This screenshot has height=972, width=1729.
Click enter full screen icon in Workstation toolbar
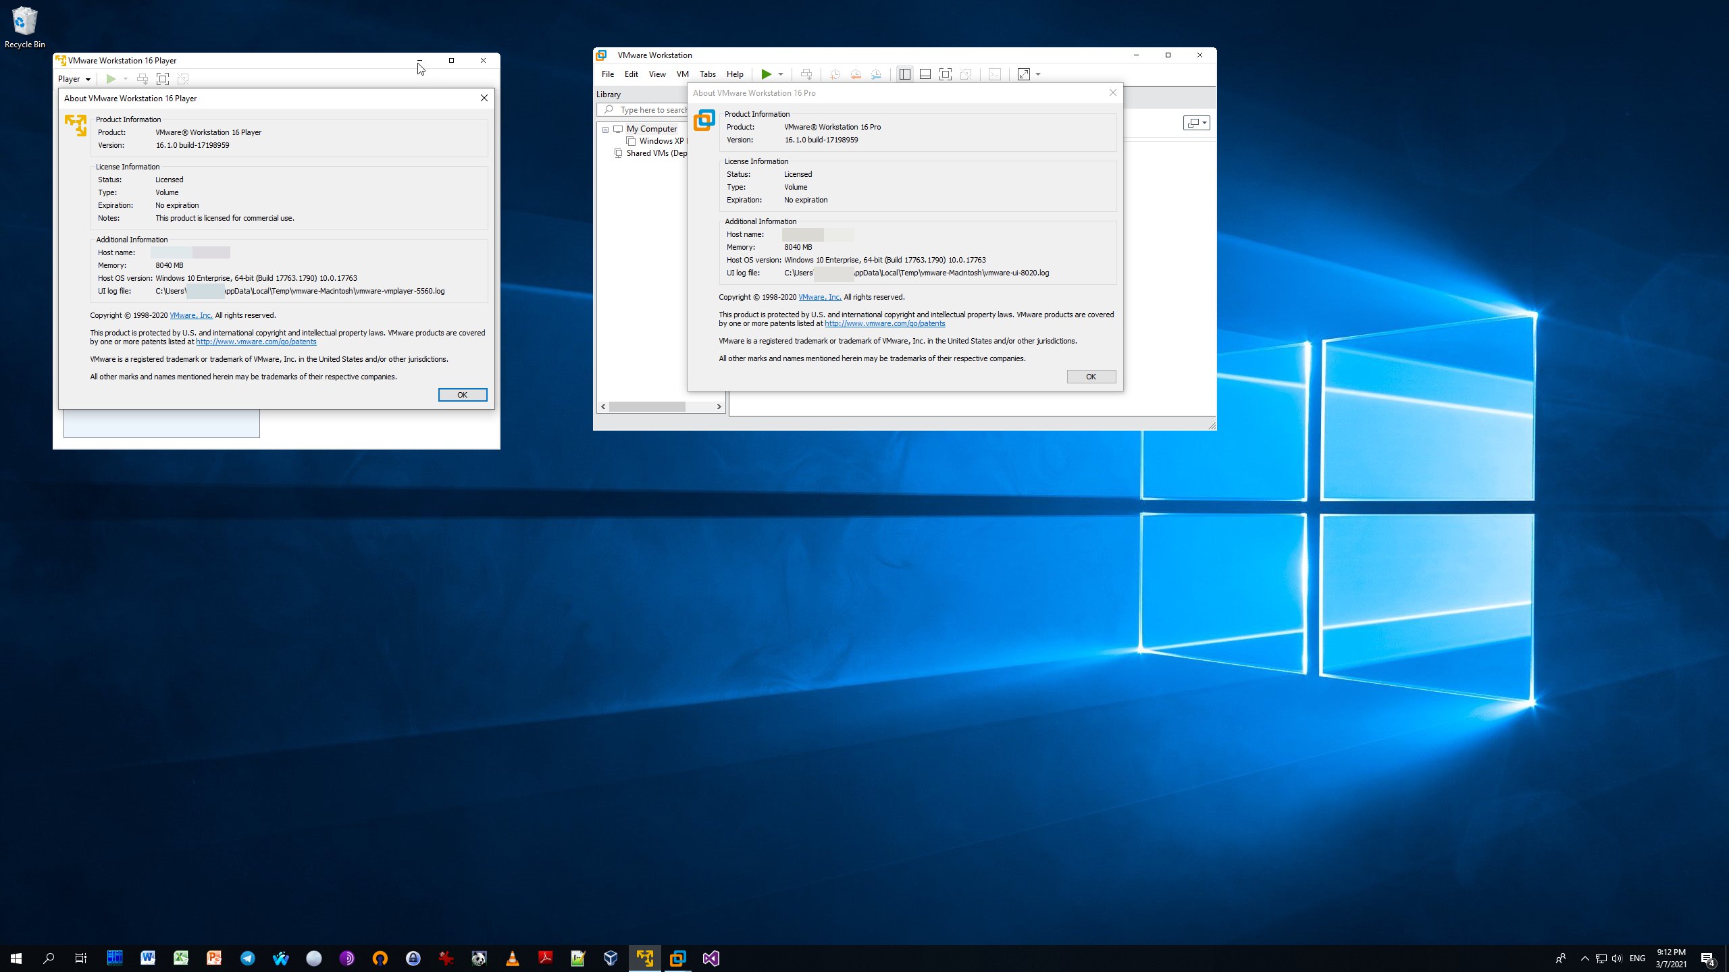tap(946, 74)
